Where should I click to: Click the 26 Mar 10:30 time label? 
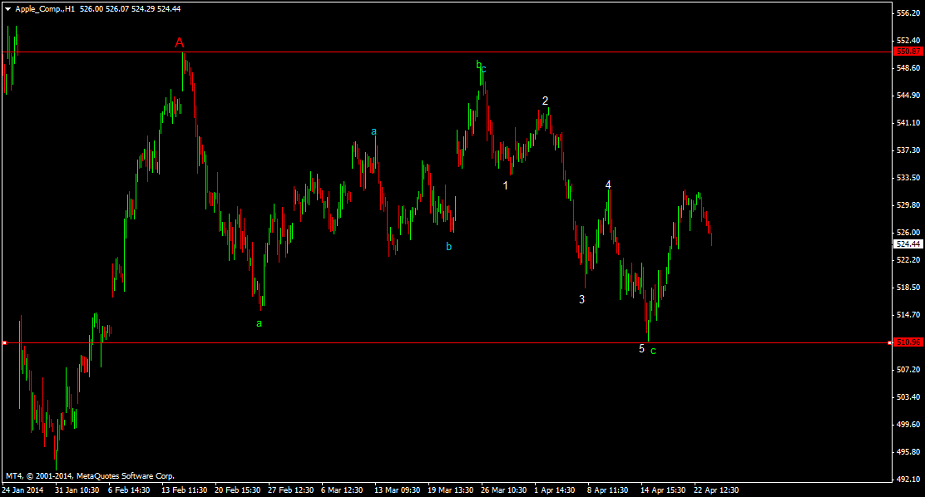tap(504, 490)
